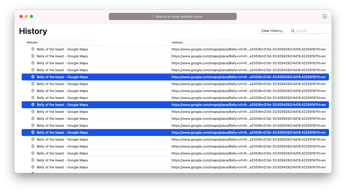346x192 pixels.
Task: Click the magnifying glass in the address bar
Action: (152, 16)
